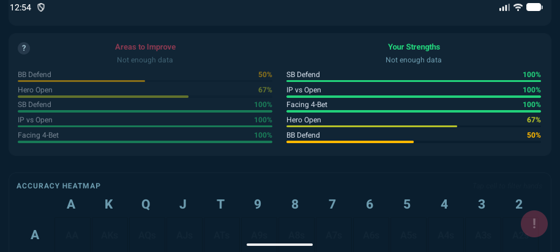Tap the cellular signal strength icon

504,7
